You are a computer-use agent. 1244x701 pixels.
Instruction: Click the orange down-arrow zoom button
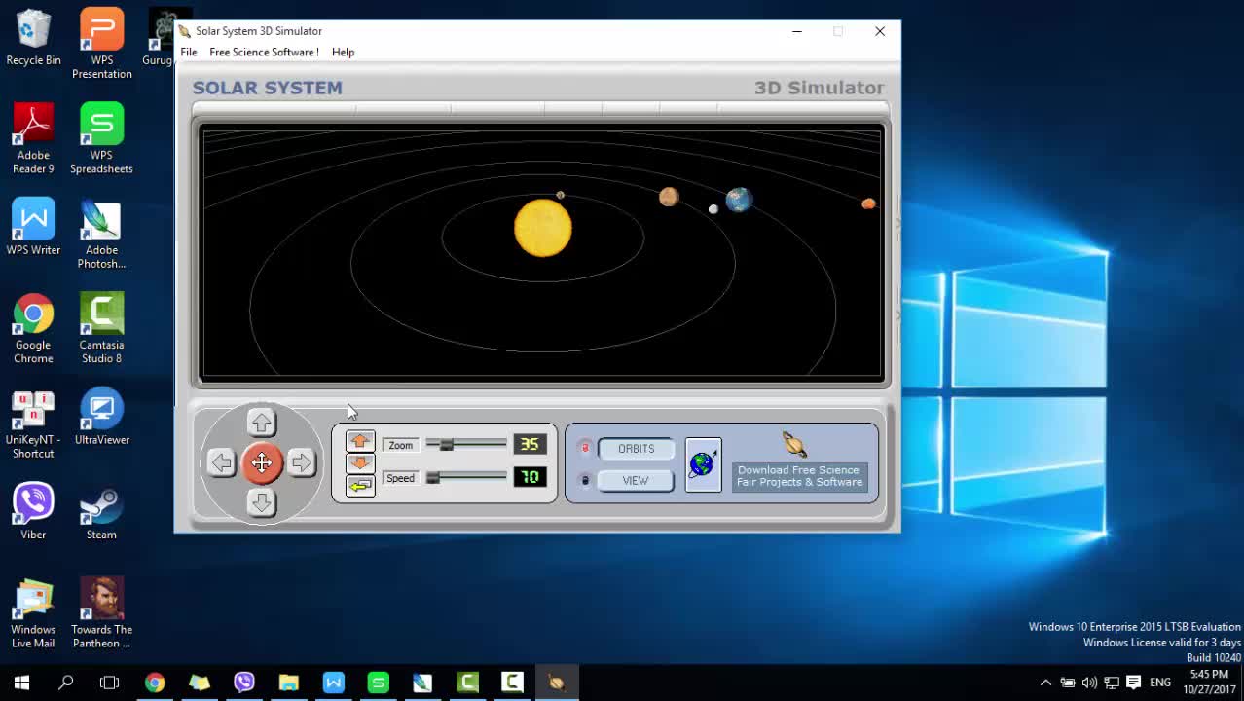360,462
